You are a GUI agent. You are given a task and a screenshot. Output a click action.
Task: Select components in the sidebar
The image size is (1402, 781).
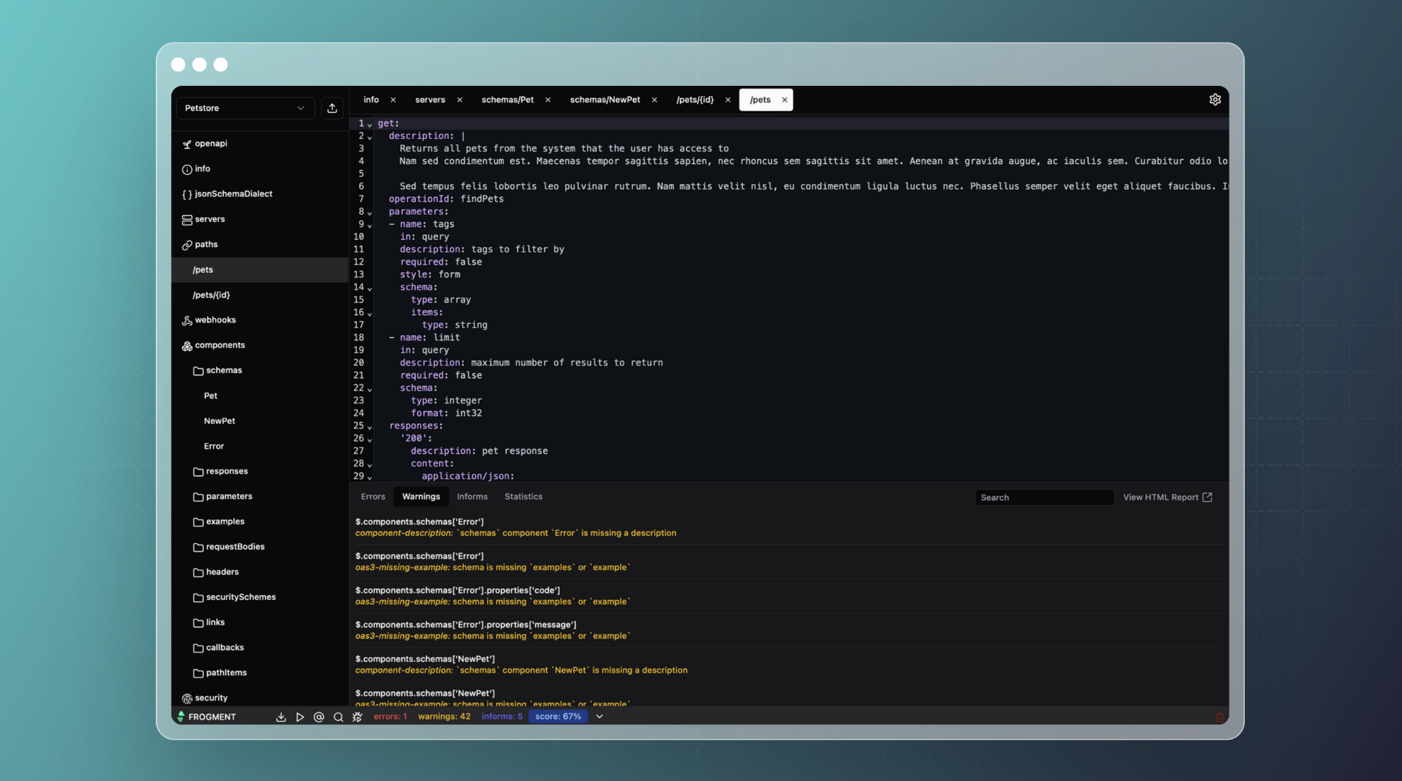[x=260, y=345]
